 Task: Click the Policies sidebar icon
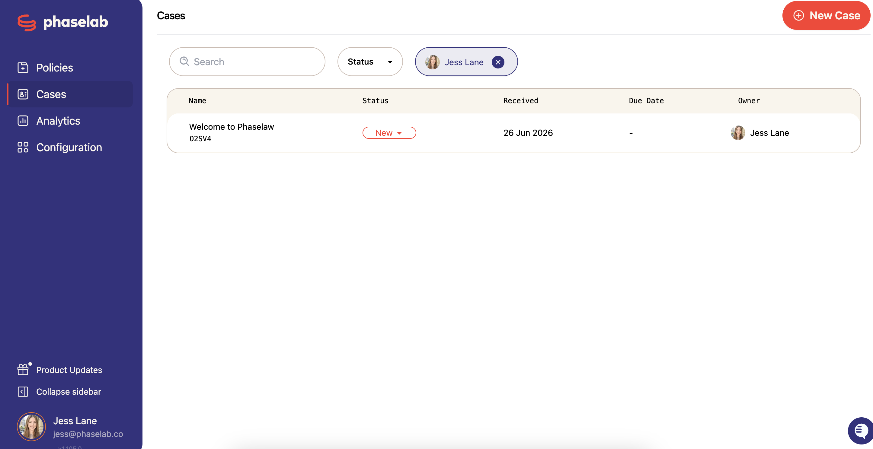click(23, 67)
